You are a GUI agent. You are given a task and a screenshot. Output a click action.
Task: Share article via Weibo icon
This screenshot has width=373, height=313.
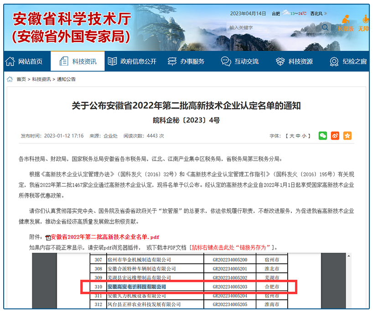tap(335, 136)
